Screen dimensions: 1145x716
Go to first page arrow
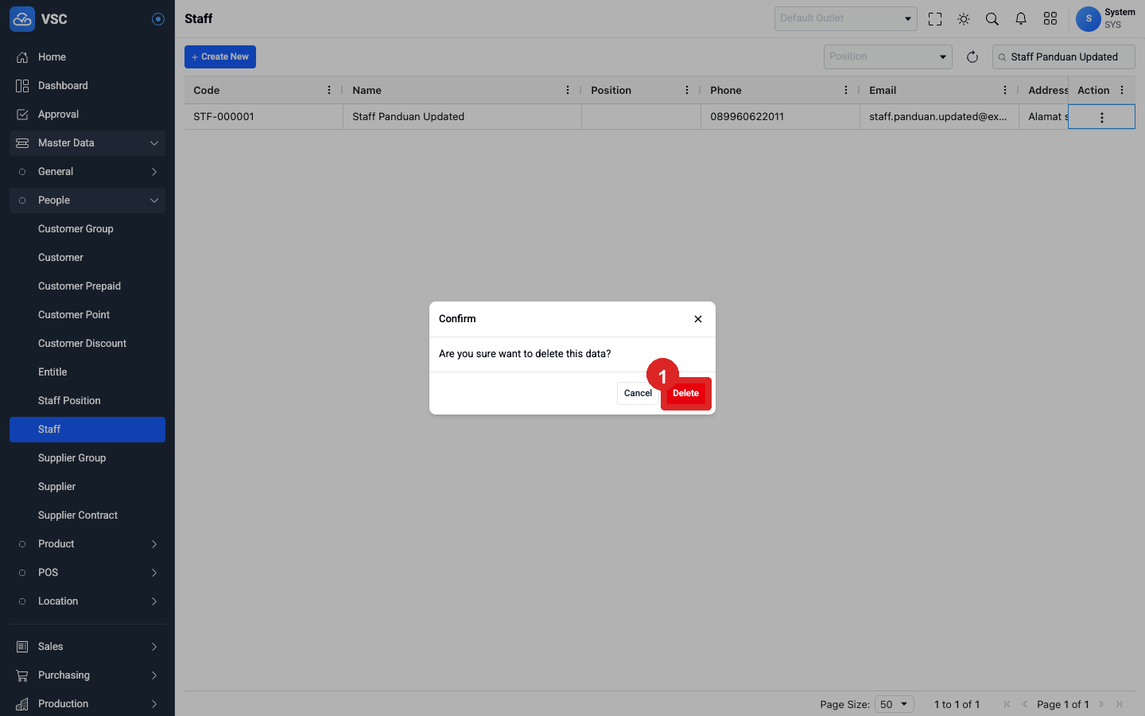[x=1007, y=704]
